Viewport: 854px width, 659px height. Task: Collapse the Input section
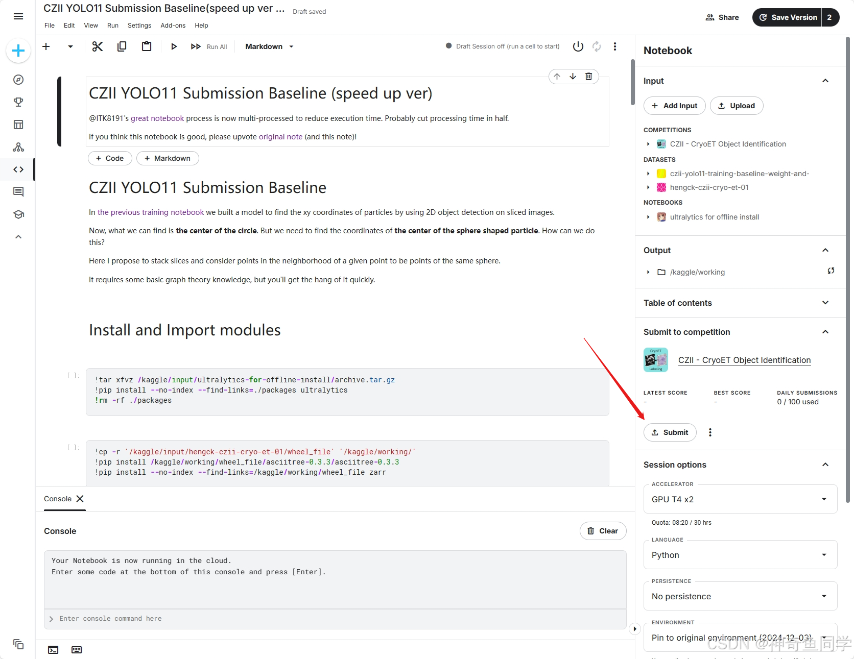pyautogui.click(x=825, y=81)
